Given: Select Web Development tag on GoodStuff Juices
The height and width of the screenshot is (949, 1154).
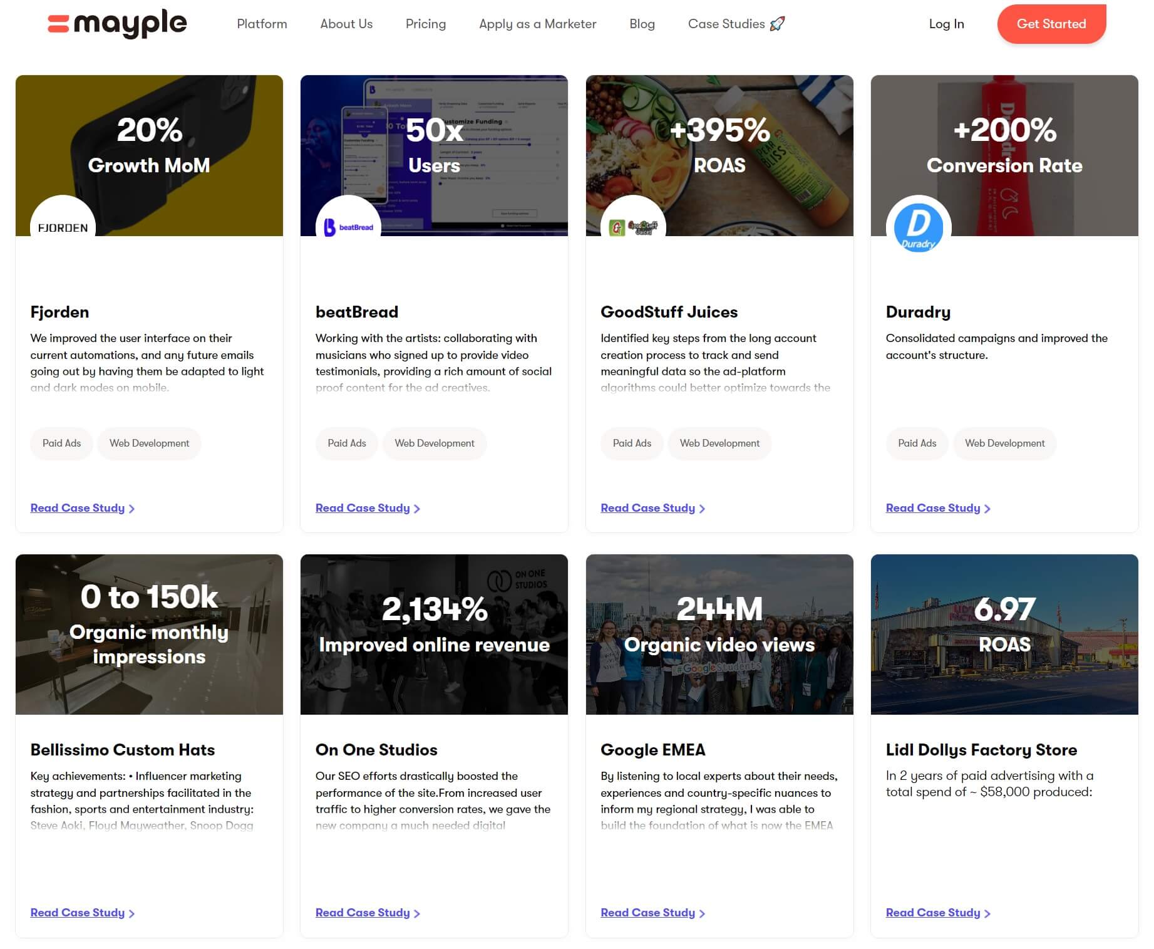Looking at the screenshot, I should [719, 443].
